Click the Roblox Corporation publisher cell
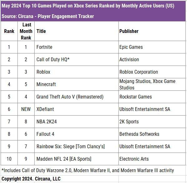 coord(138,72)
